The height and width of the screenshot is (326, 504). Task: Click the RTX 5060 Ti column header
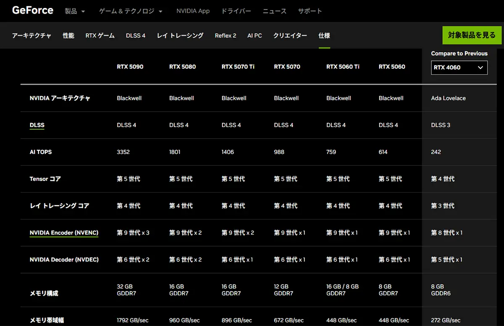[x=343, y=66]
